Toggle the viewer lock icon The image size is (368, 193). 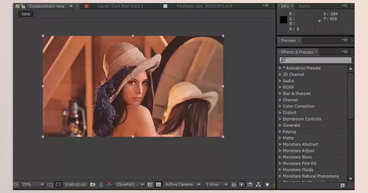pyautogui.click(x=23, y=6)
